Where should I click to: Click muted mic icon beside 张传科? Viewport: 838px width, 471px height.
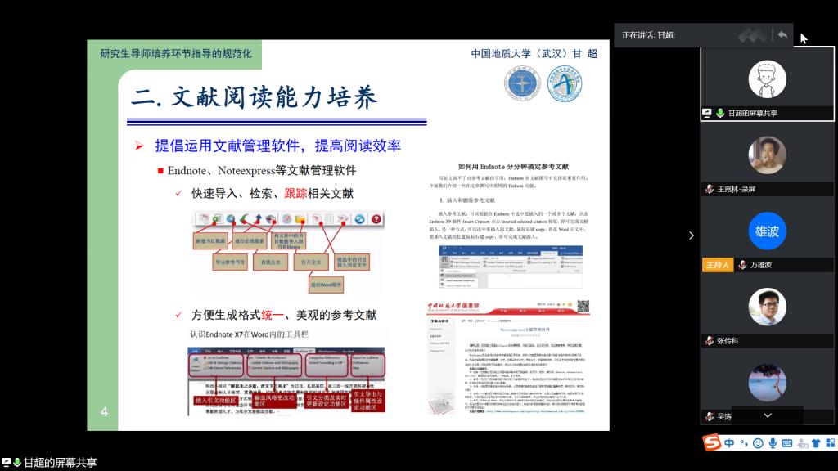pos(709,341)
